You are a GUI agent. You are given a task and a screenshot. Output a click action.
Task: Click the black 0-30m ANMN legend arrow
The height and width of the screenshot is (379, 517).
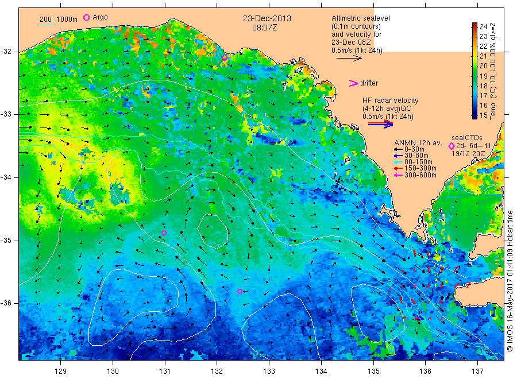click(x=398, y=149)
